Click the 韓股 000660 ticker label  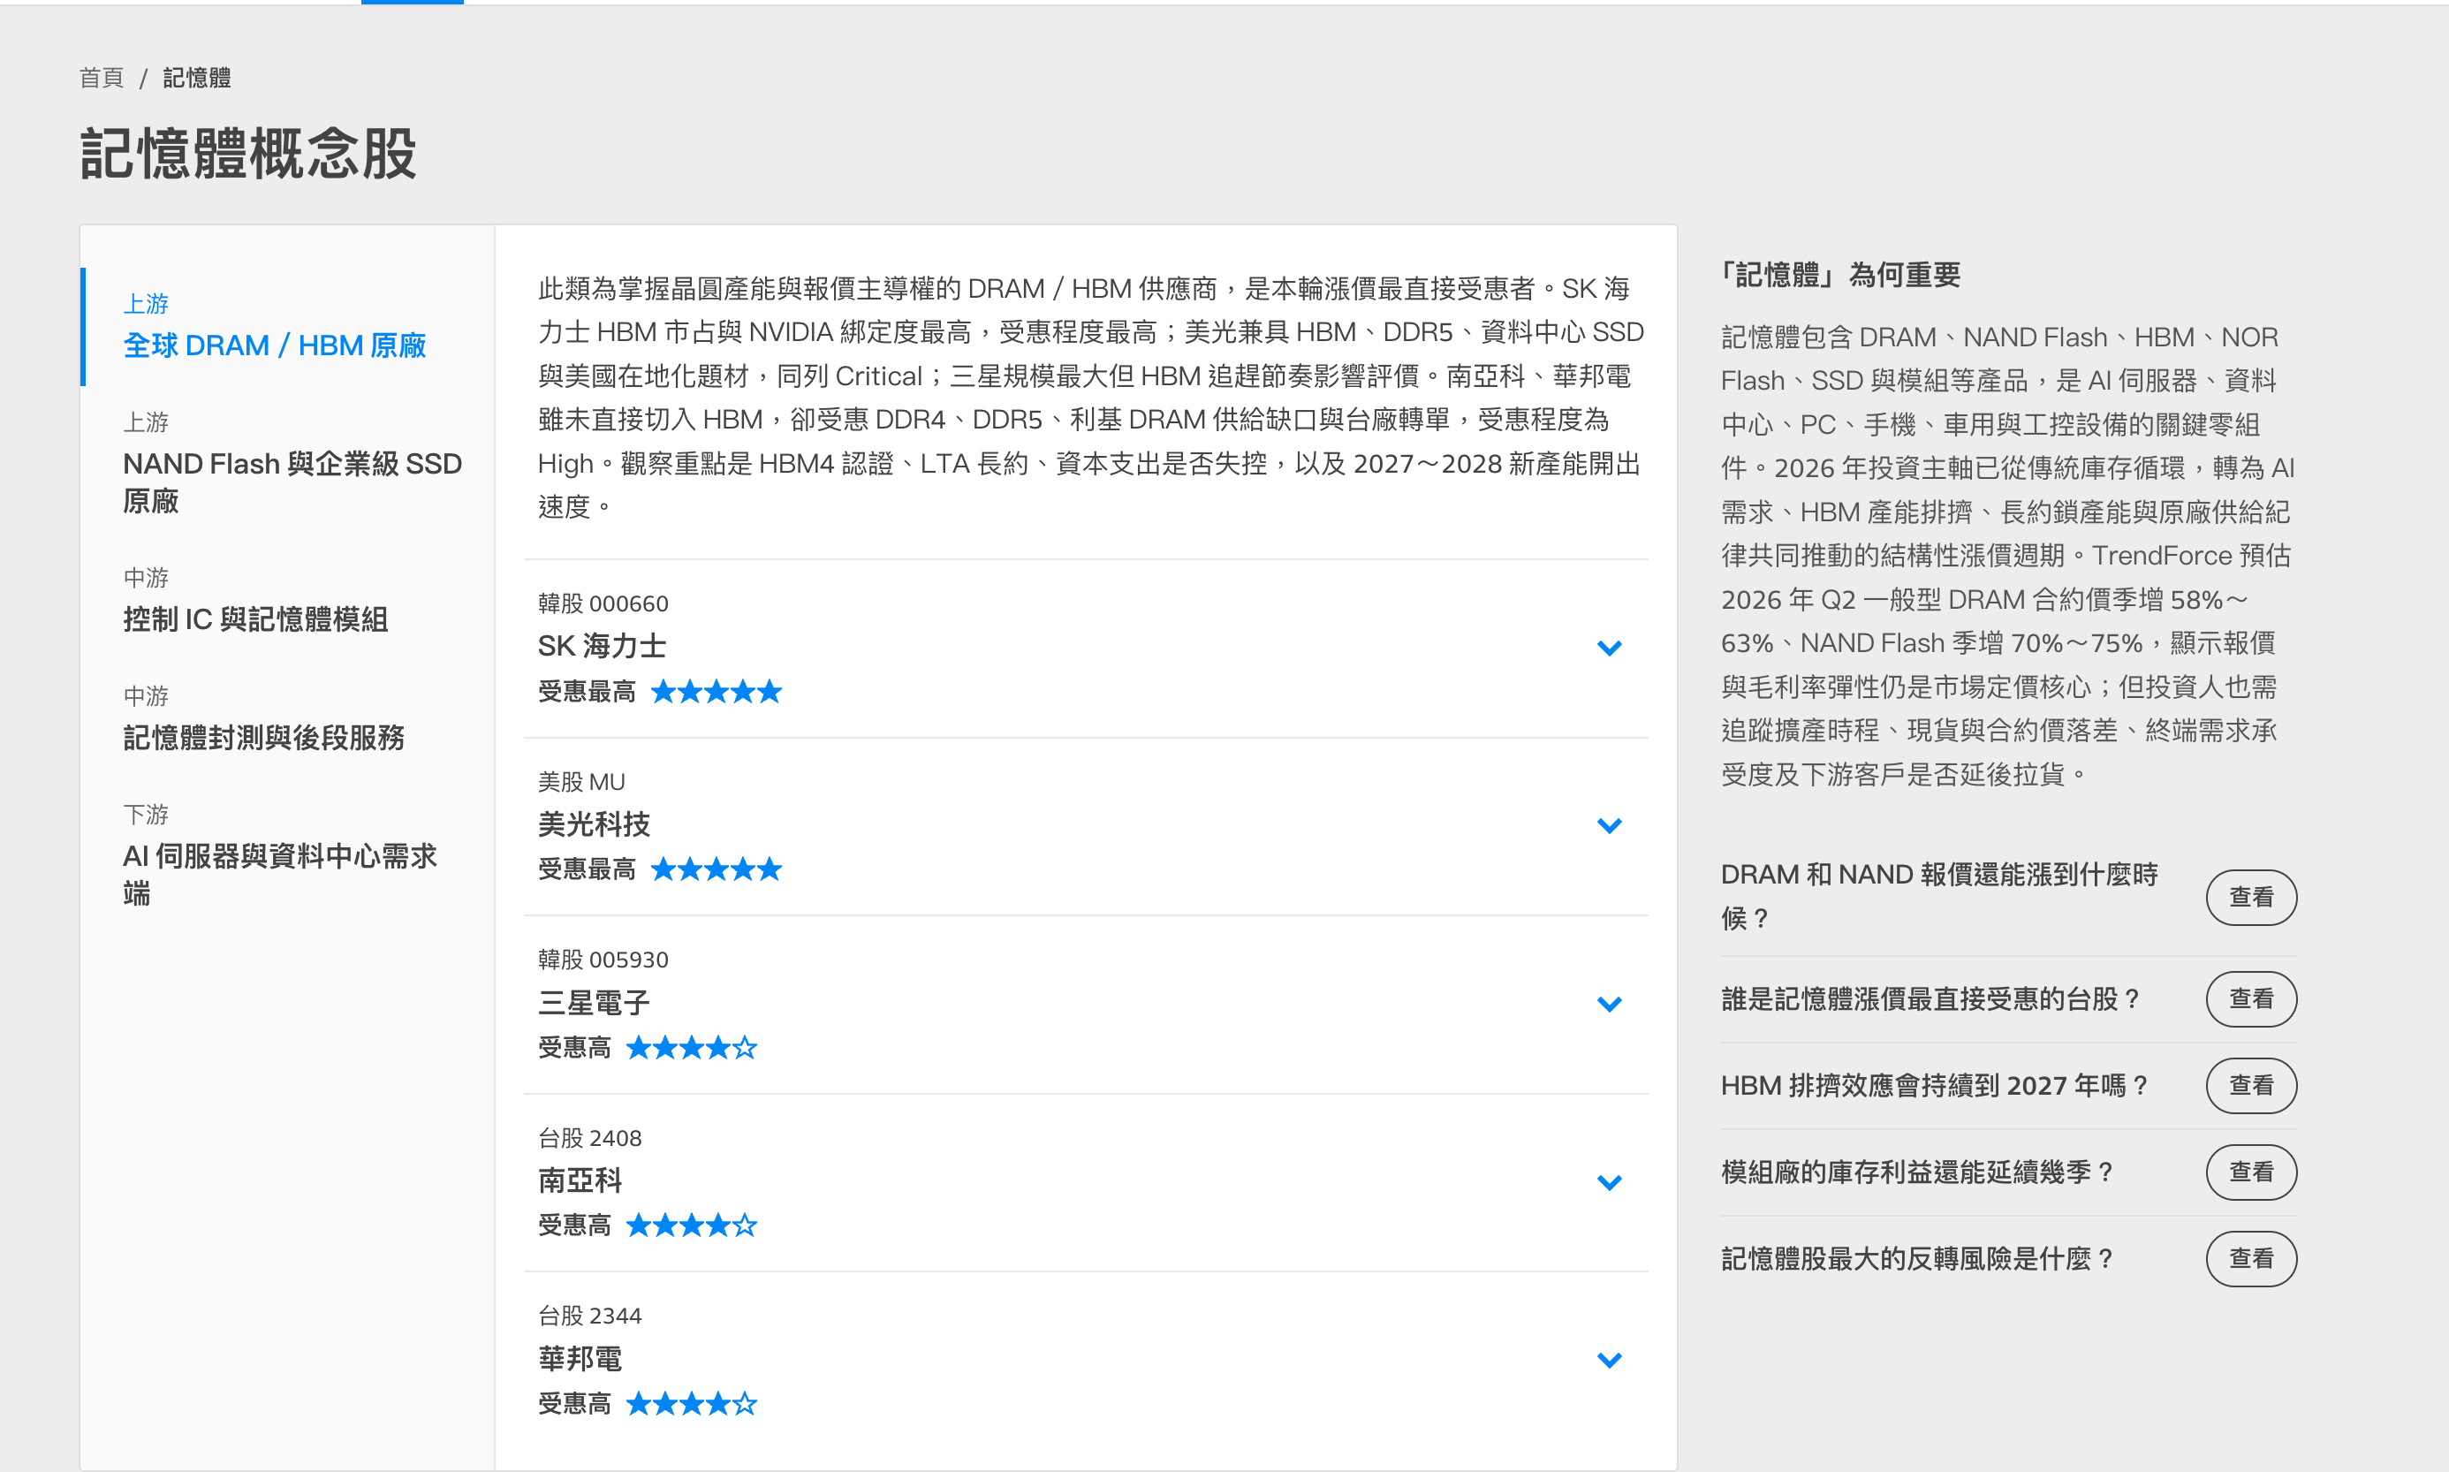(x=603, y=603)
